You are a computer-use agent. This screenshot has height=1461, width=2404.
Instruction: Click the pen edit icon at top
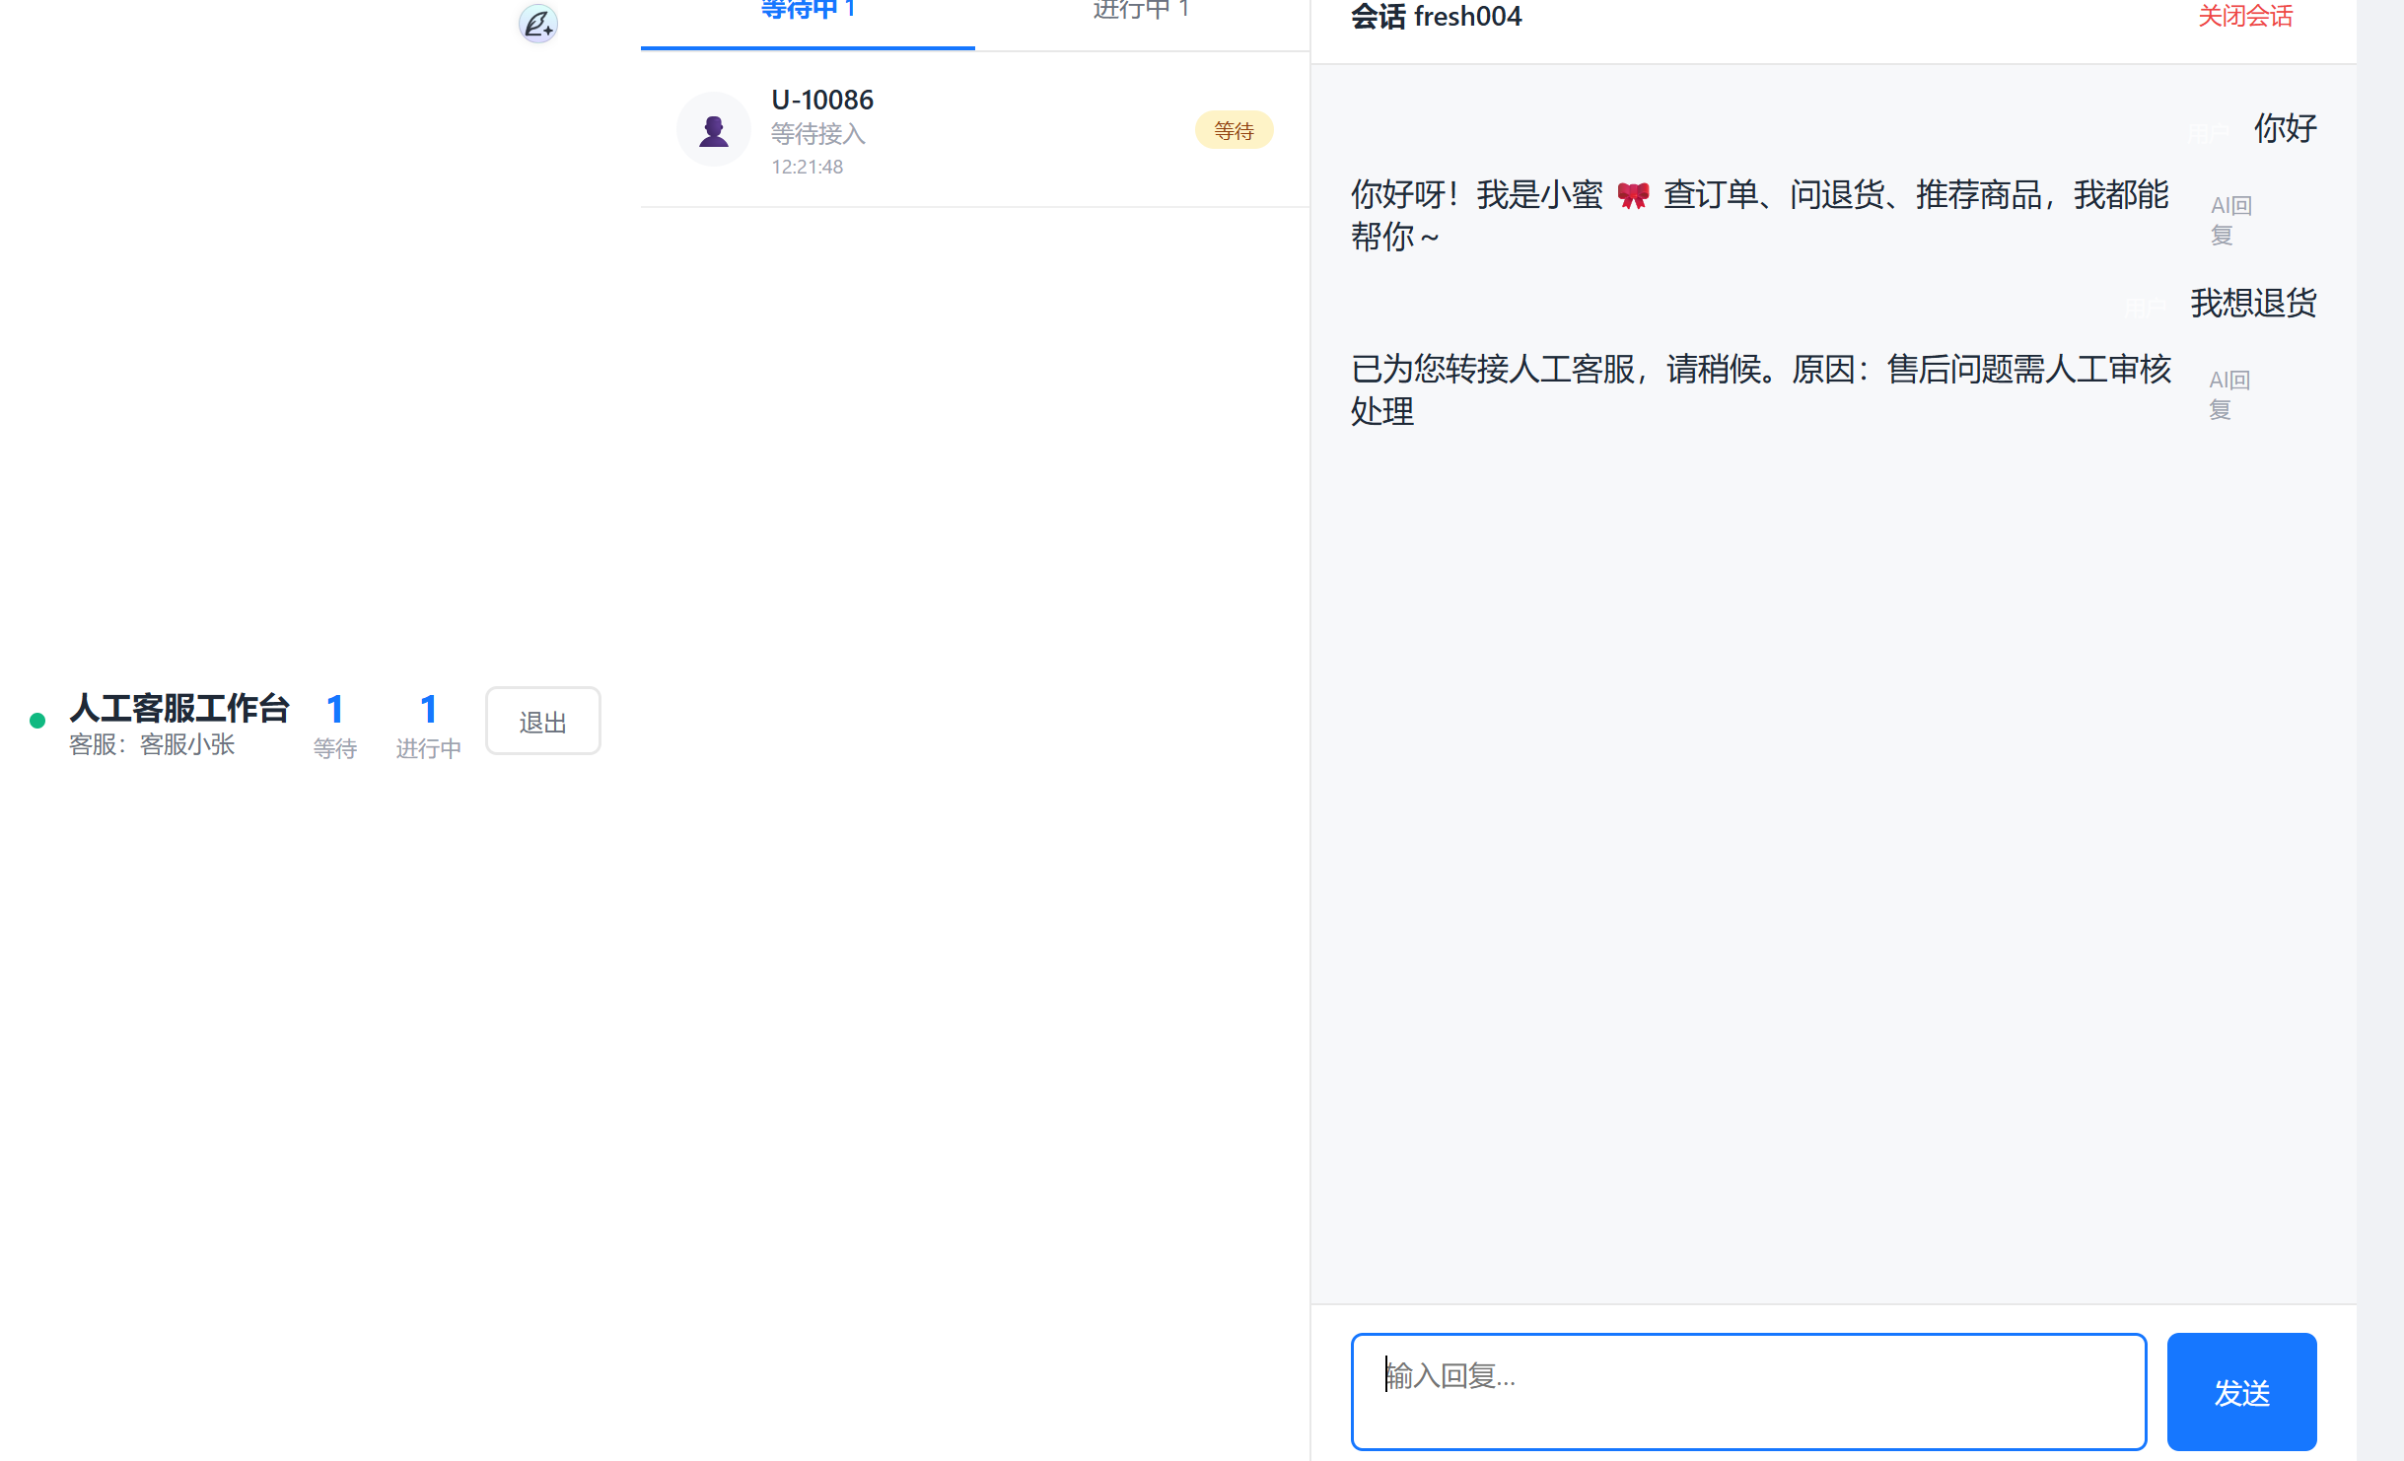pyautogui.click(x=538, y=23)
